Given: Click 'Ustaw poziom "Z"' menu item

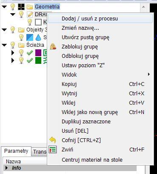Looking at the screenshot, I should [100, 66].
